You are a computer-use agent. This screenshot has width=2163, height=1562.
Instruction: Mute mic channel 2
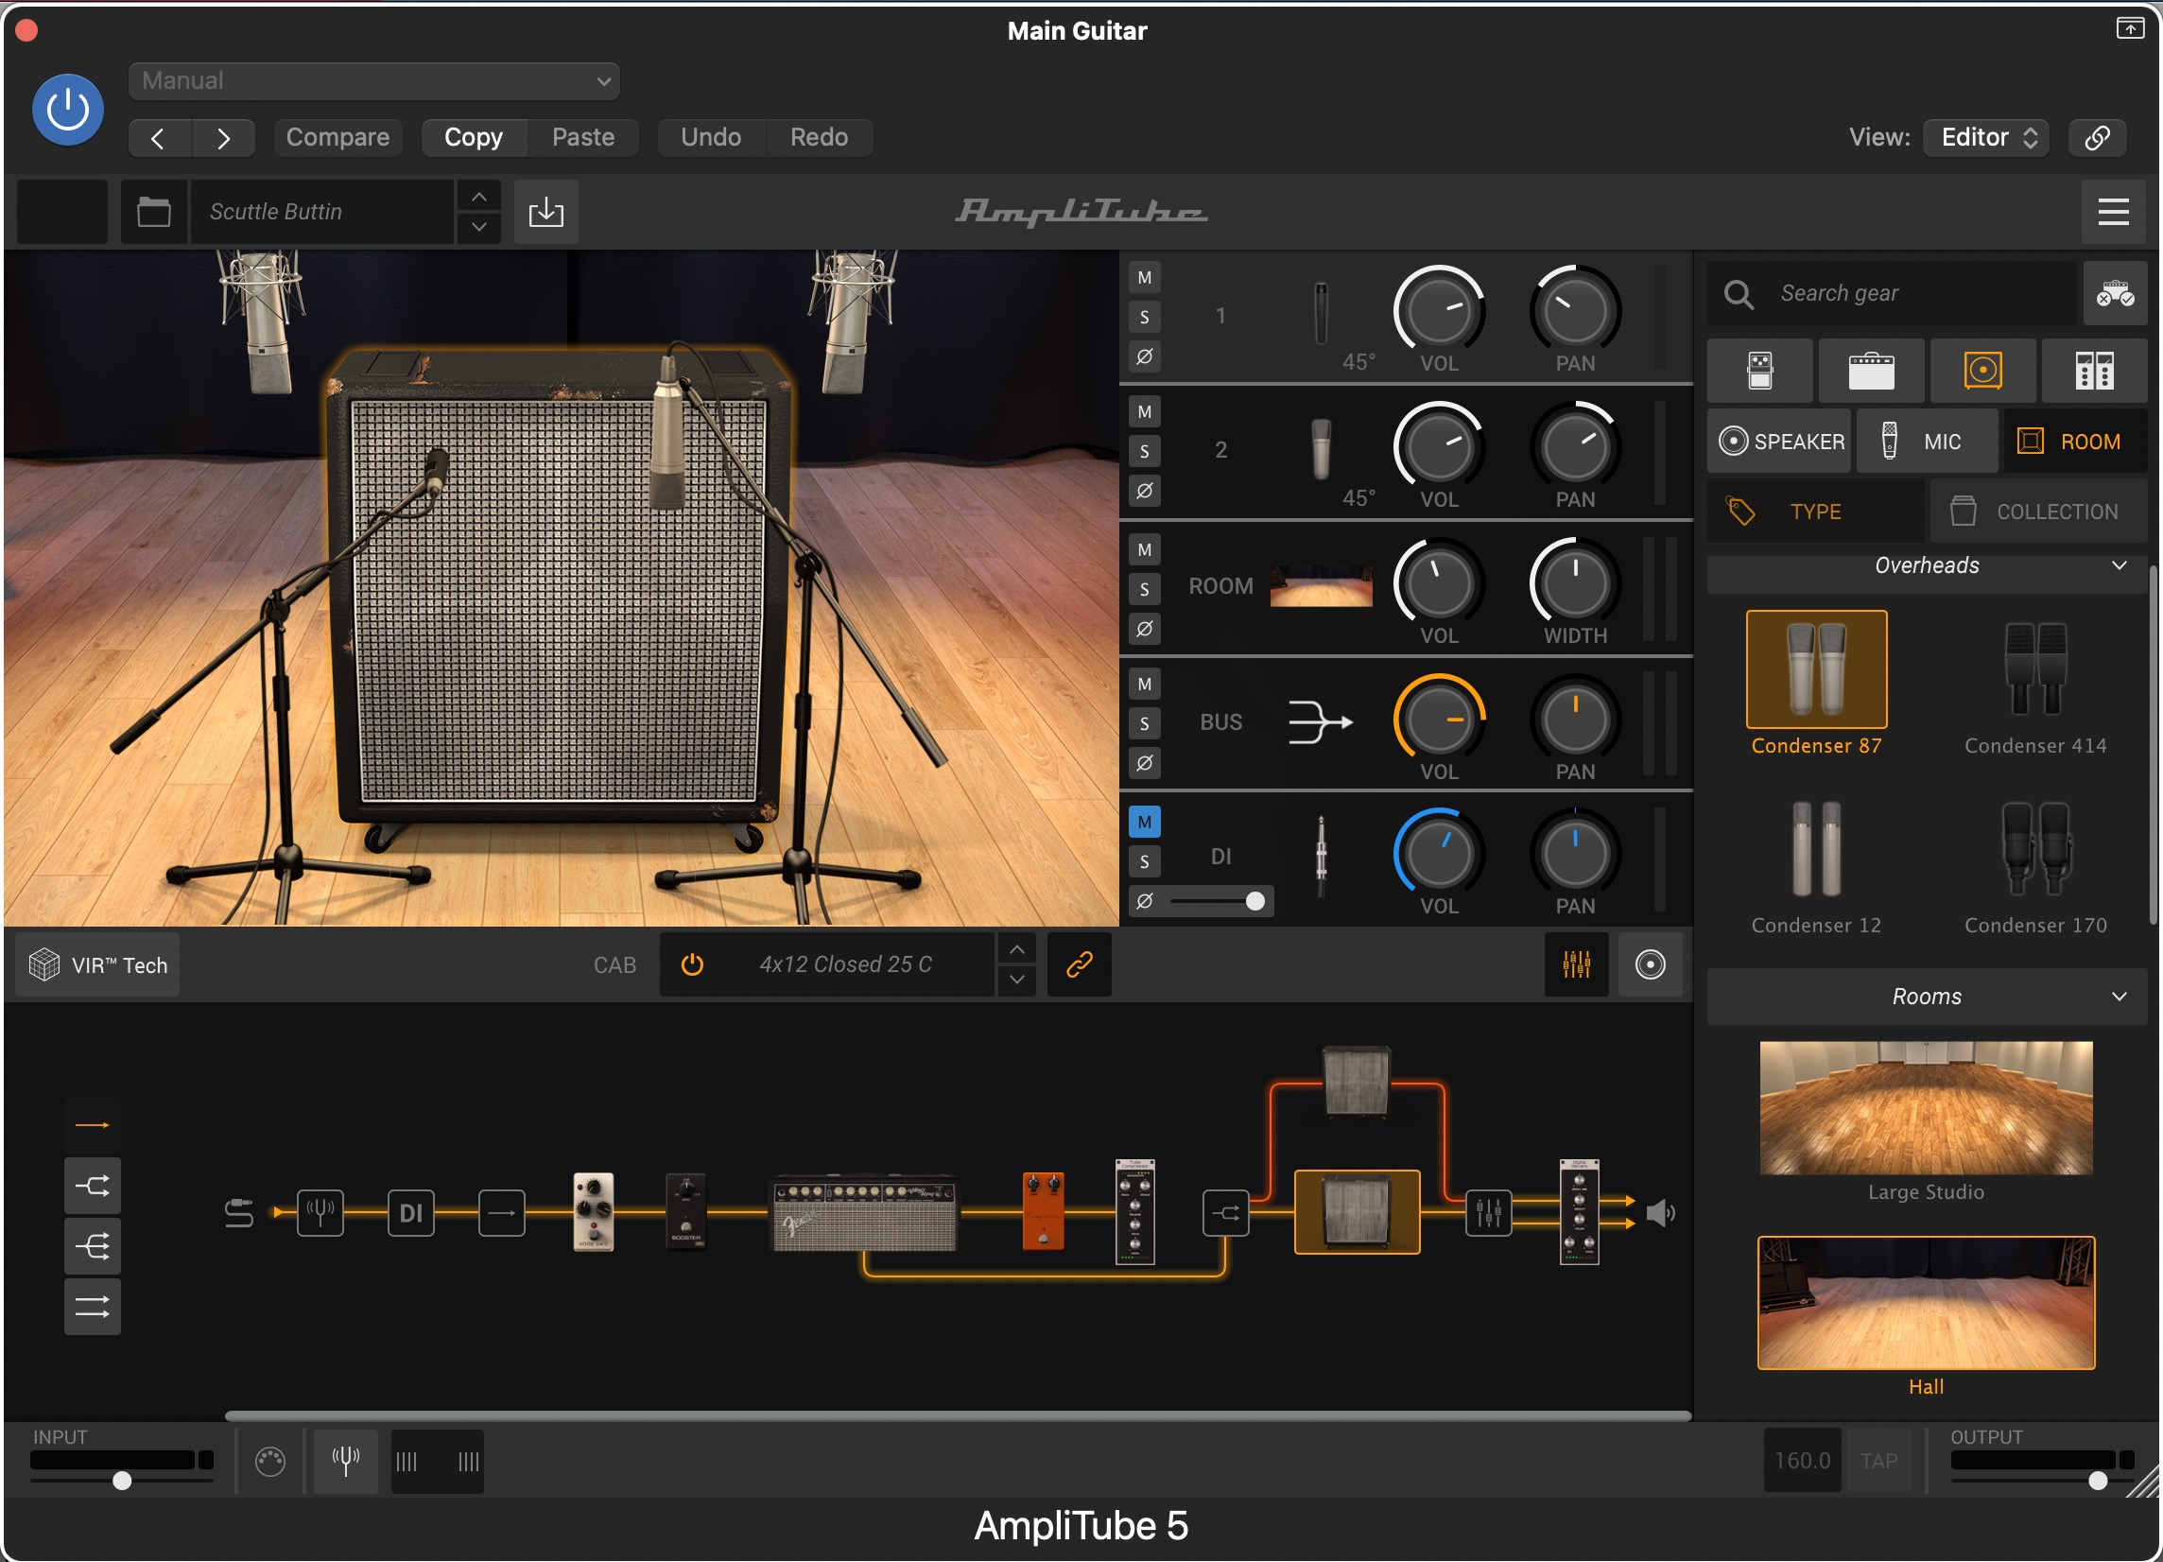coord(1145,412)
